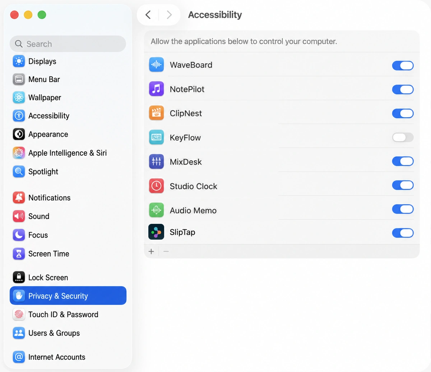This screenshot has height=372, width=431.
Task: Click the Accessibility page title
Action: (x=215, y=15)
